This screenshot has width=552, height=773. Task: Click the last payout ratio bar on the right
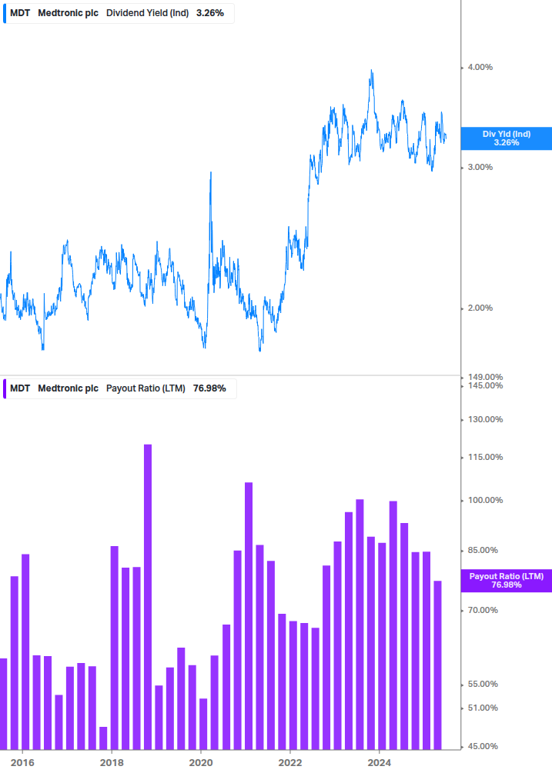[437, 665]
